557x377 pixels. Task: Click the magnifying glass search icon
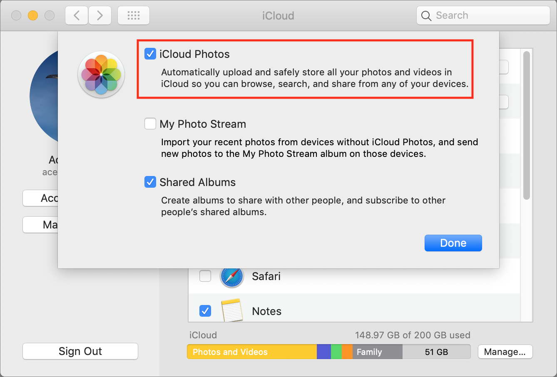426,16
